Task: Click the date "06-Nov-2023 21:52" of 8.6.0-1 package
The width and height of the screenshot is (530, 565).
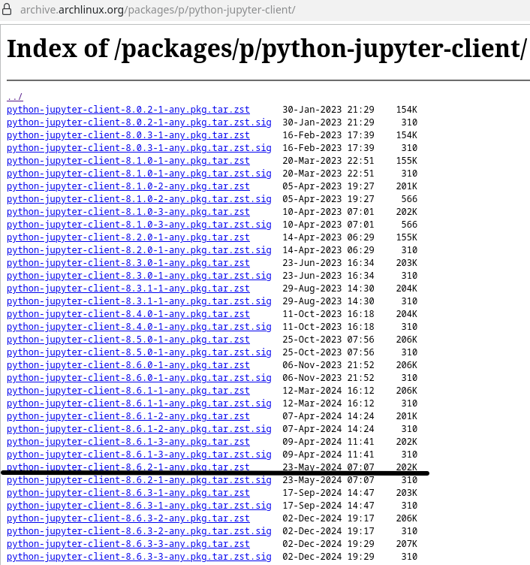Action: (328, 365)
